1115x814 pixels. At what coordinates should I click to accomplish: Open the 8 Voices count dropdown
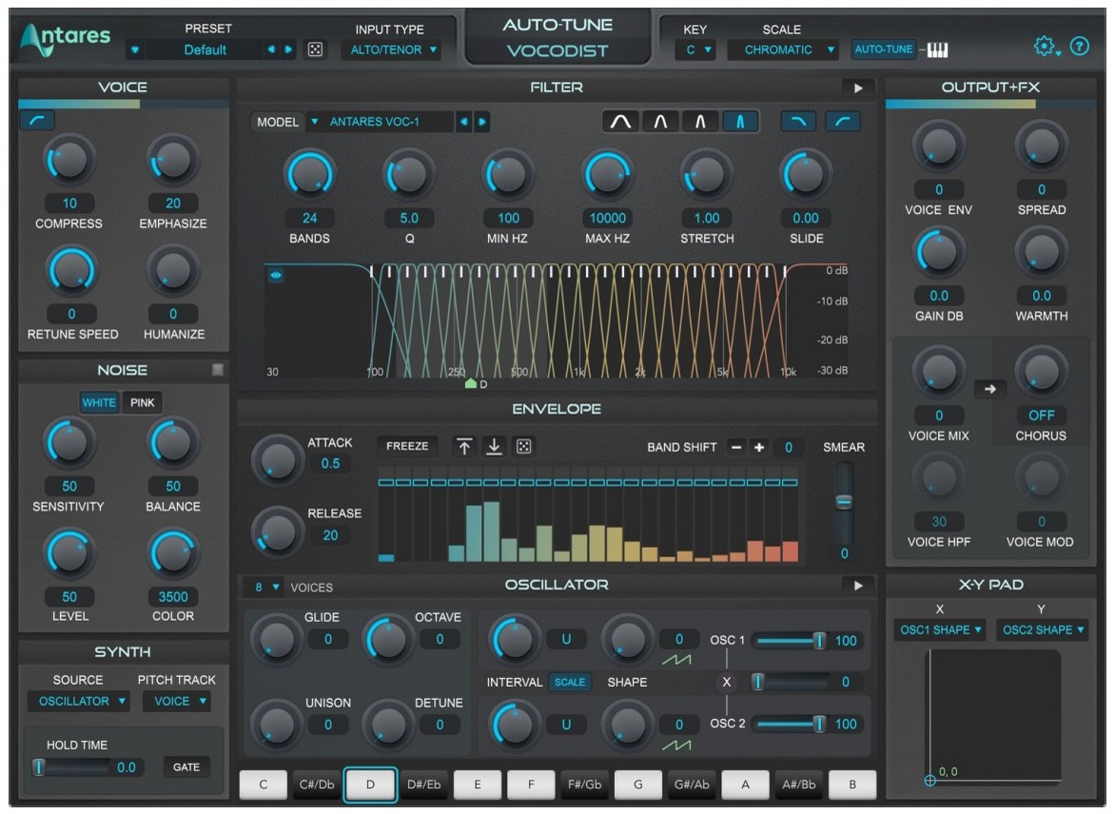click(x=266, y=588)
